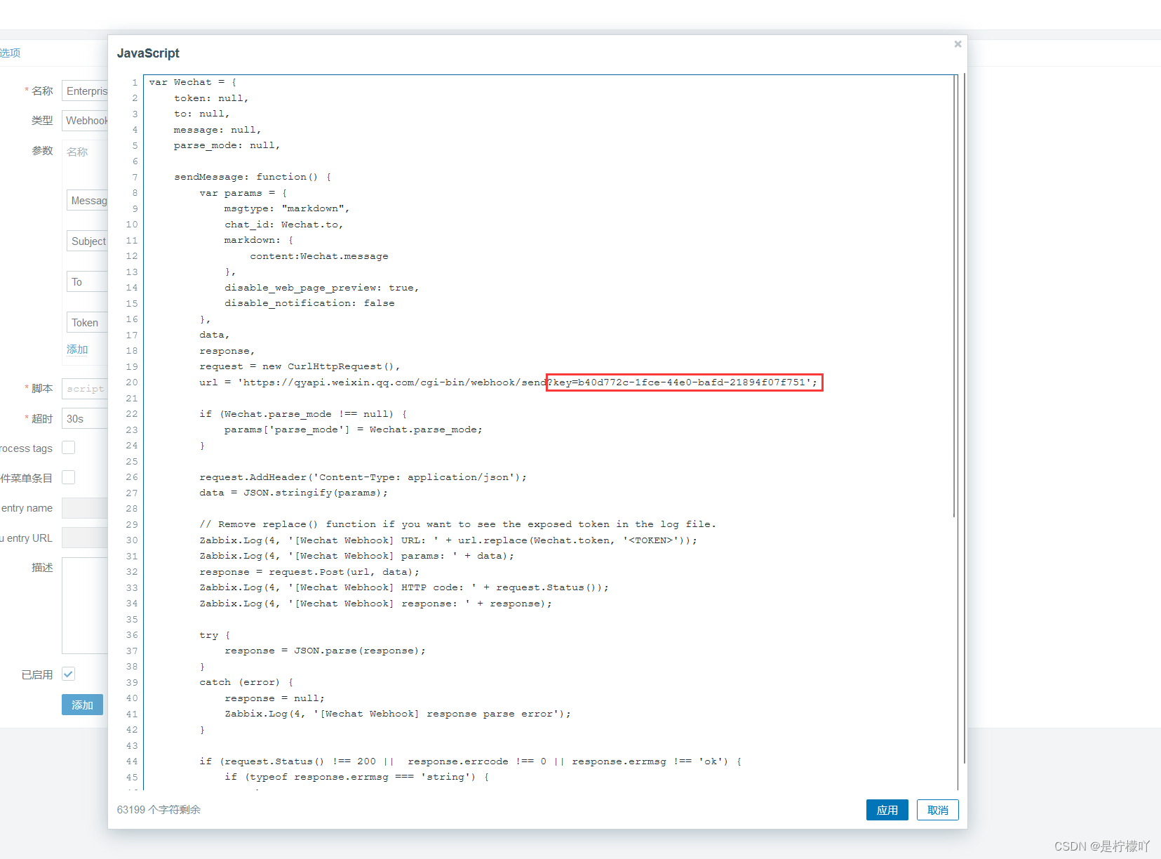Screen dimensions: 1161x859
Task: Click the 'response = request.Post(url, data);' line
Action: coord(309,572)
